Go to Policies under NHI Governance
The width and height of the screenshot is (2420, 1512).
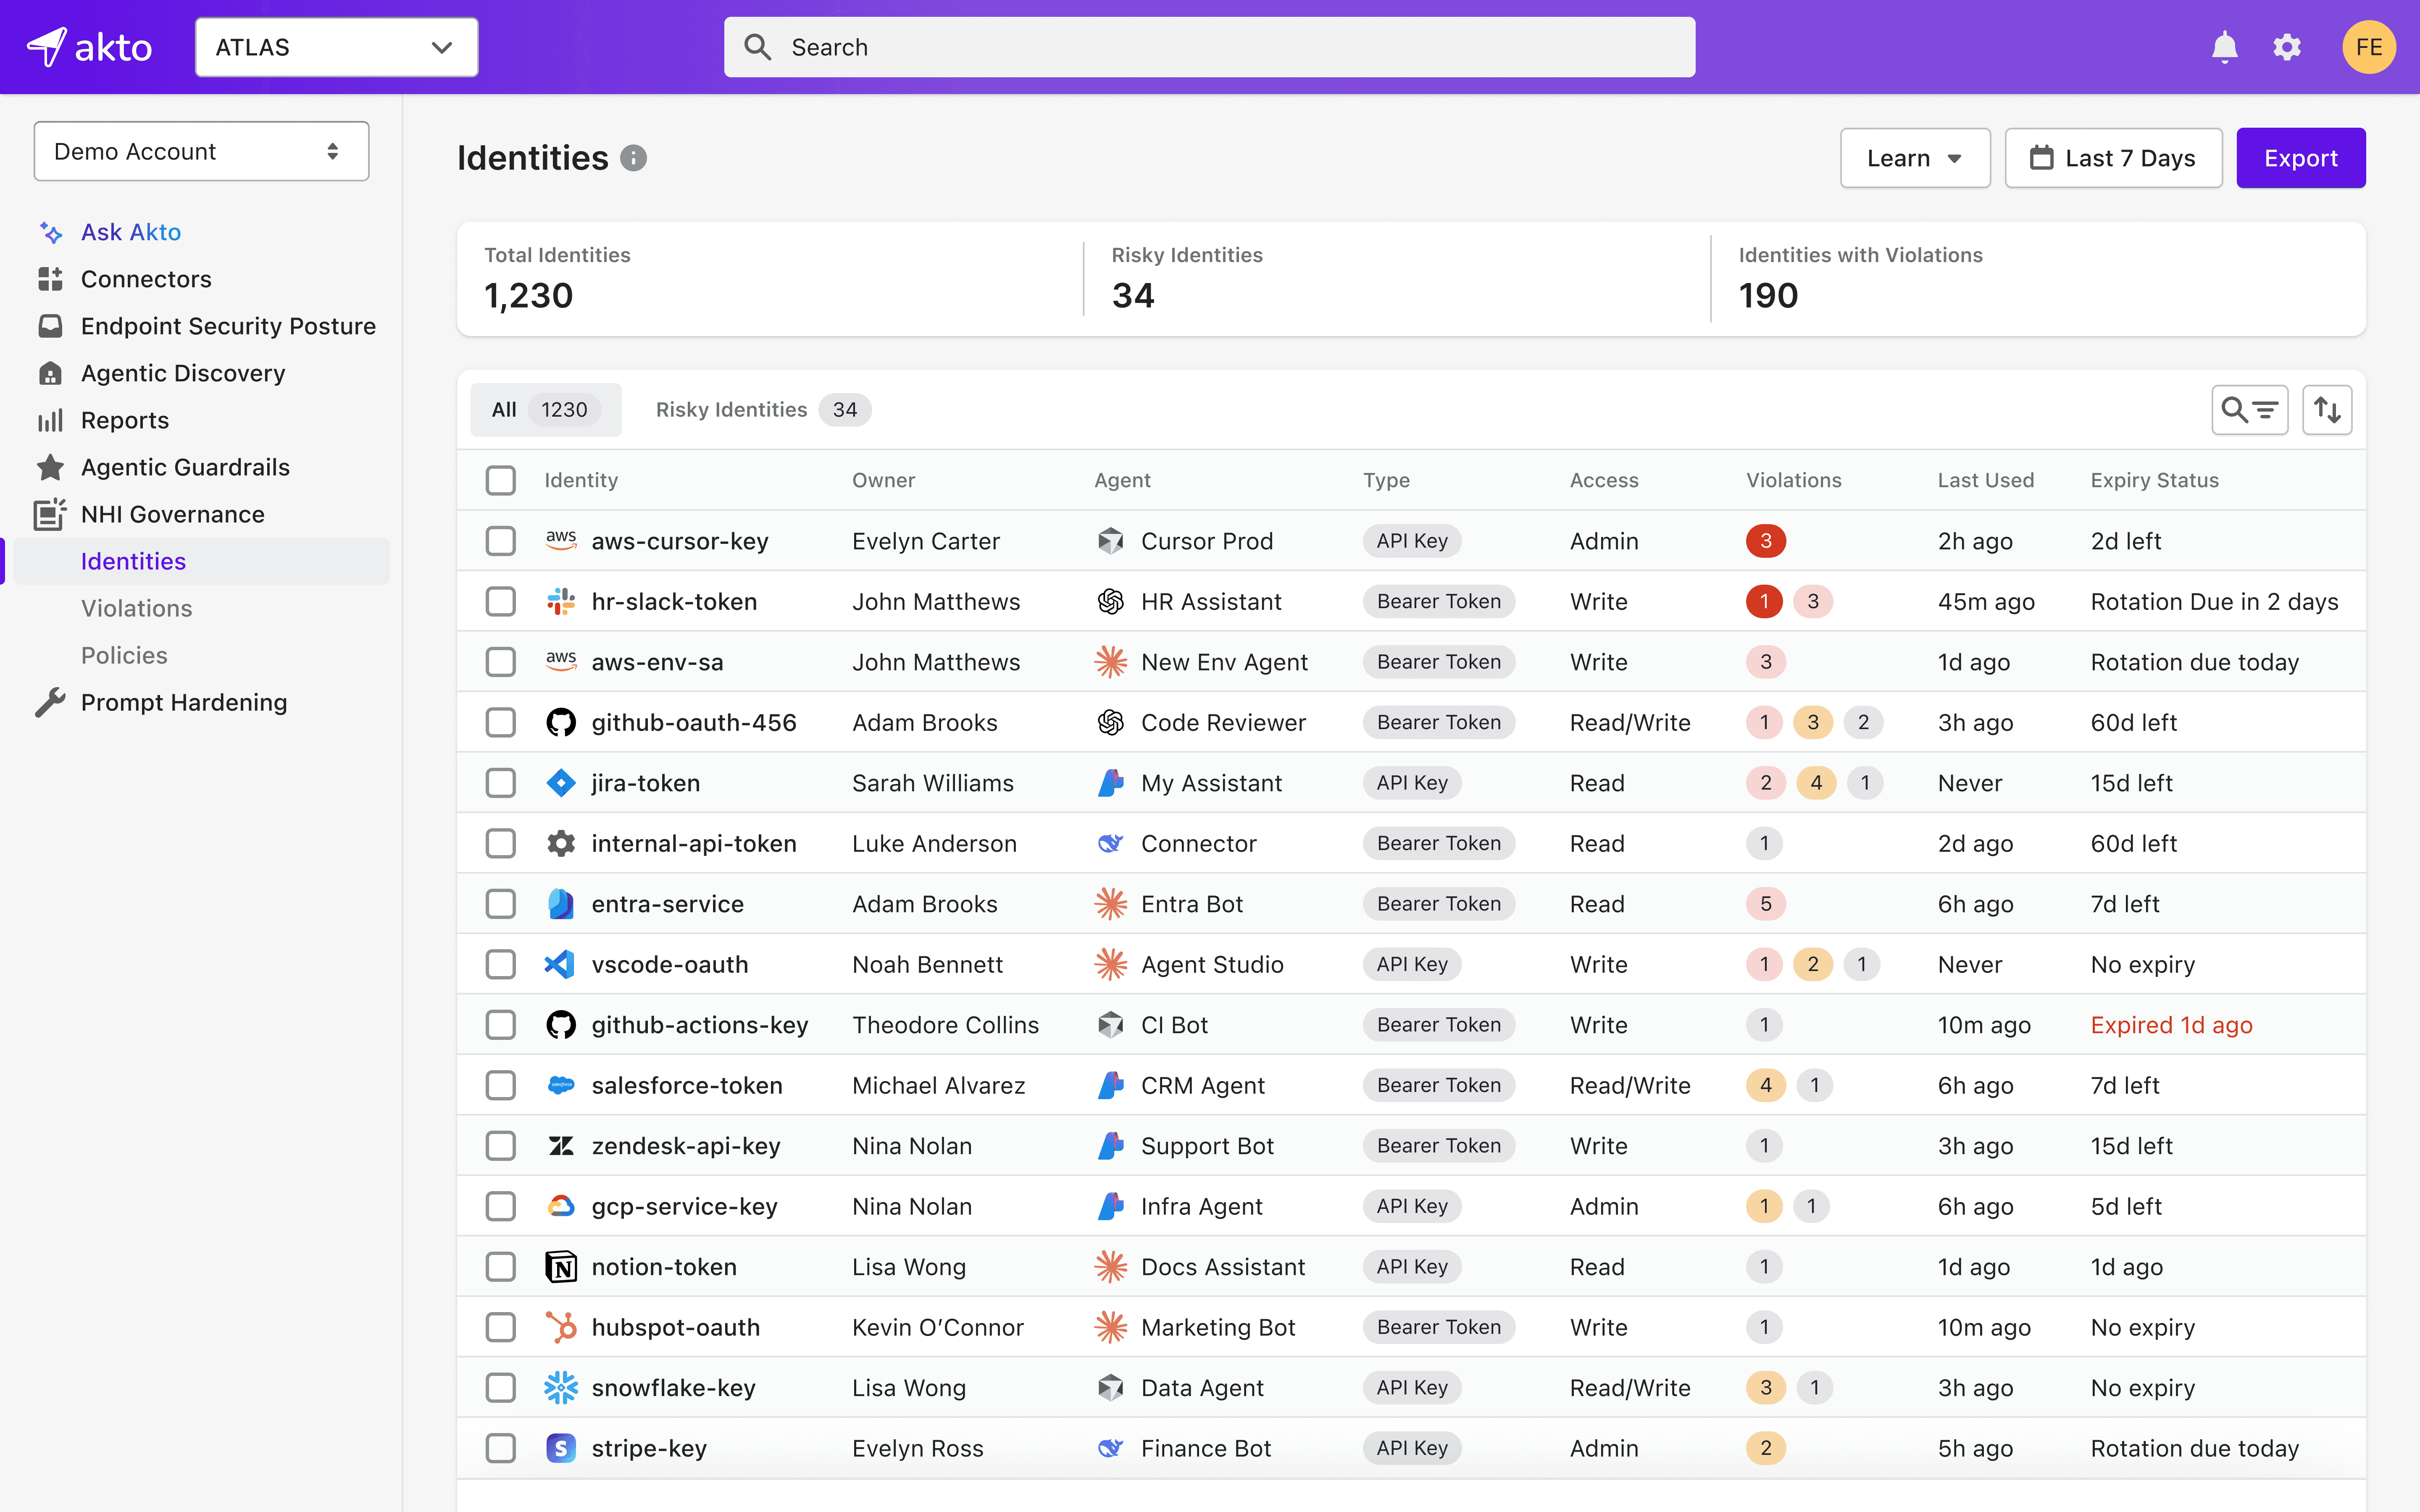point(124,655)
